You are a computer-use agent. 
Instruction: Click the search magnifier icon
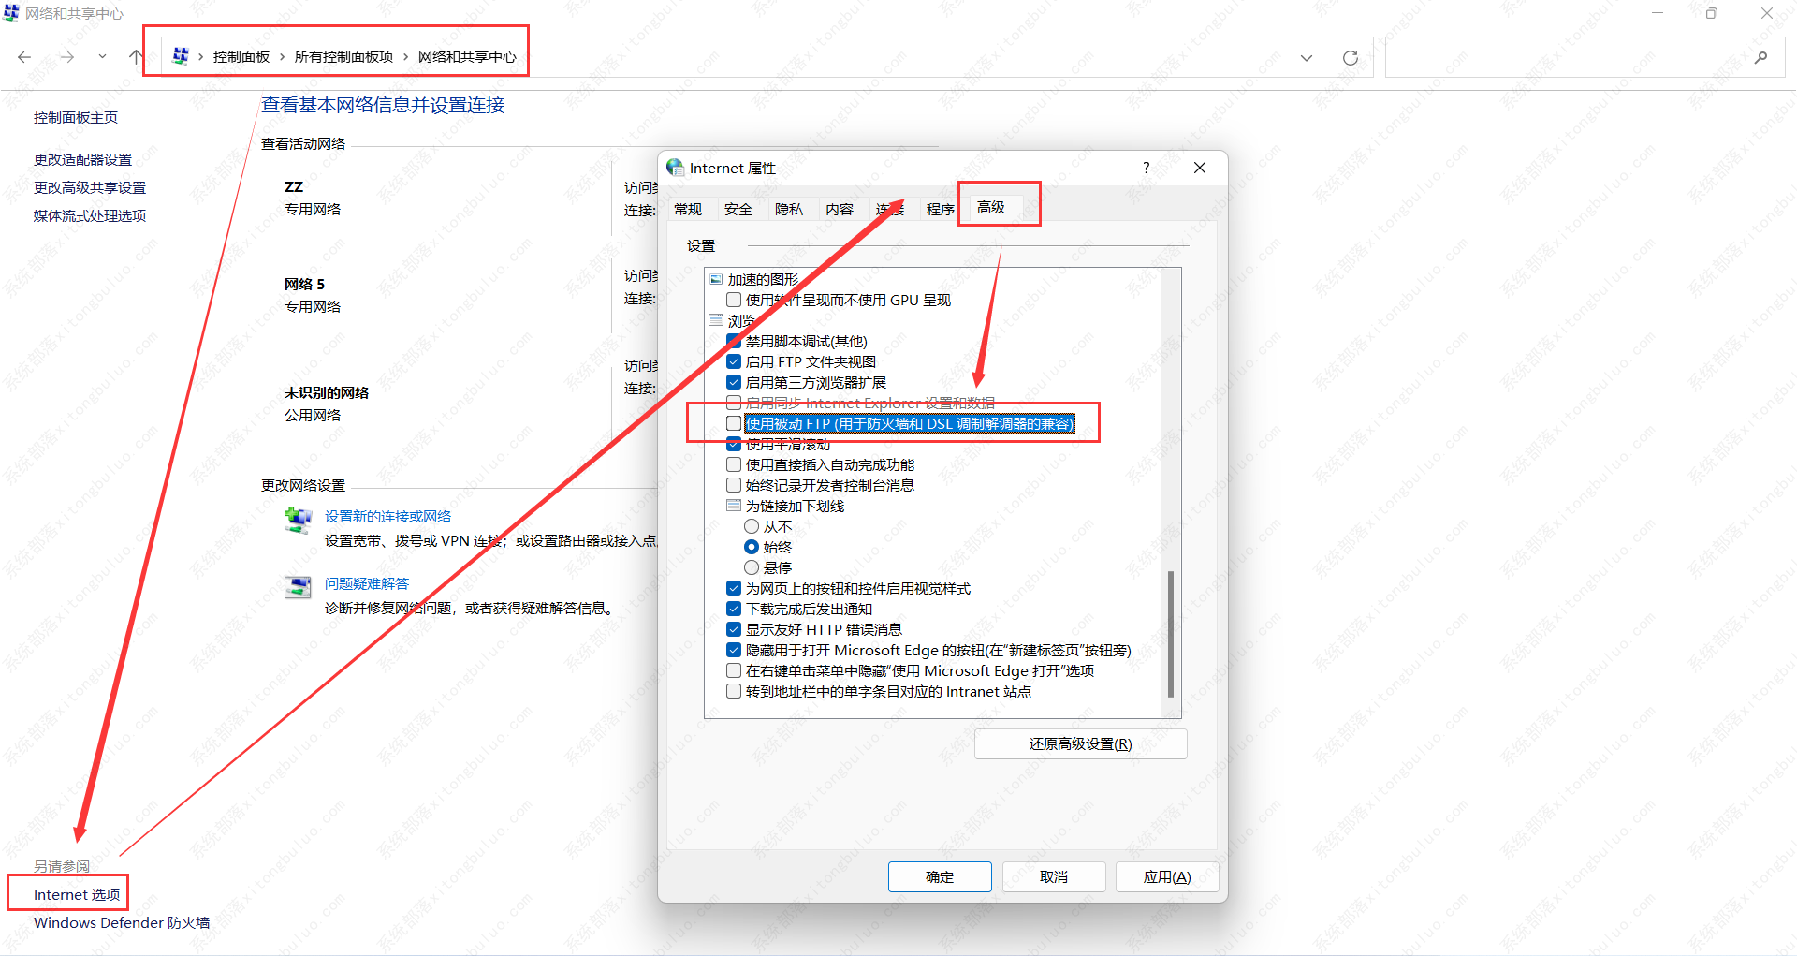coord(1760,57)
